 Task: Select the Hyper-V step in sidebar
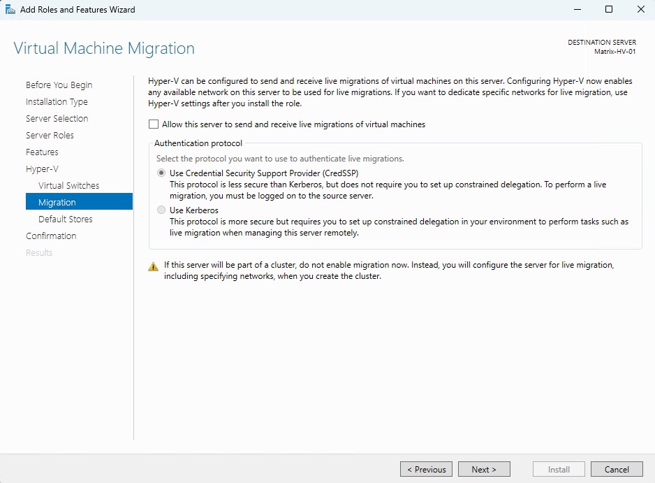[x=42, y=169]
